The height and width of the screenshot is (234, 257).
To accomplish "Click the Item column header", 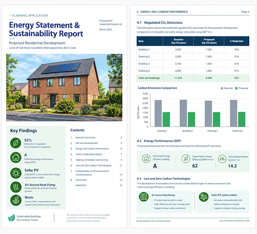I will pos(150,41).
